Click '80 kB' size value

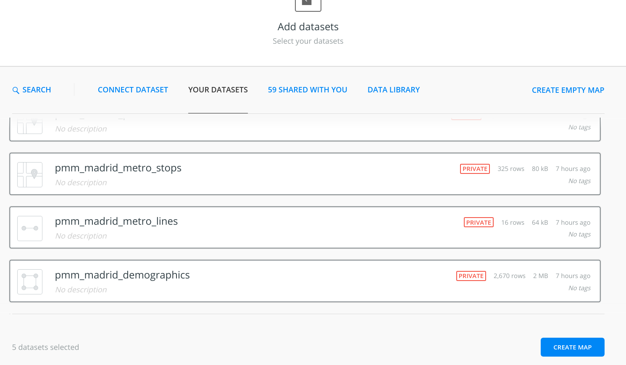[x=540, y=169]
